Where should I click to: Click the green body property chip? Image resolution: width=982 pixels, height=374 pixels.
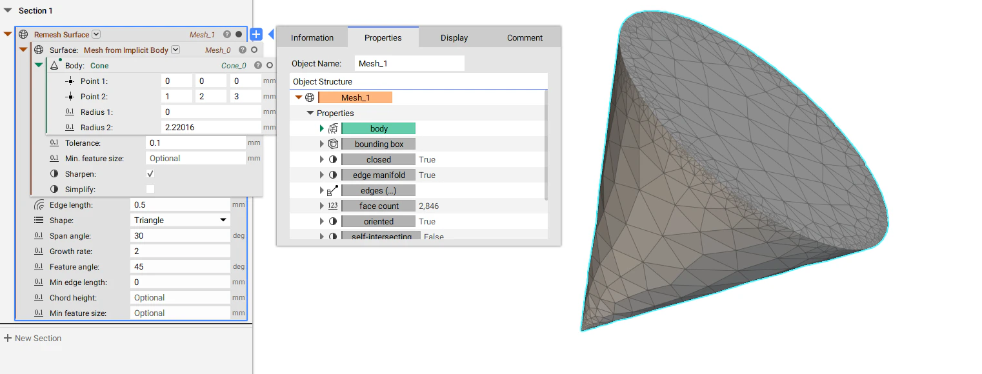(x=379, y=128)
